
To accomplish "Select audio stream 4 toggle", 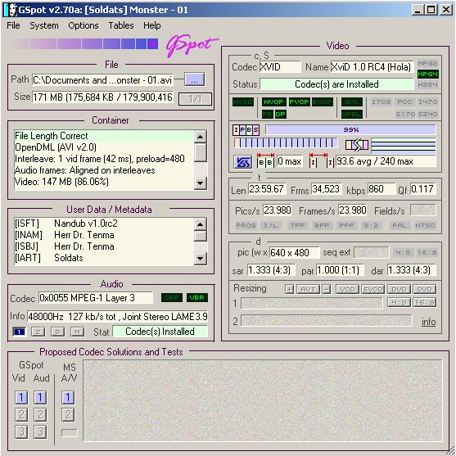I will pyautogui.click(x=77, y=332).
